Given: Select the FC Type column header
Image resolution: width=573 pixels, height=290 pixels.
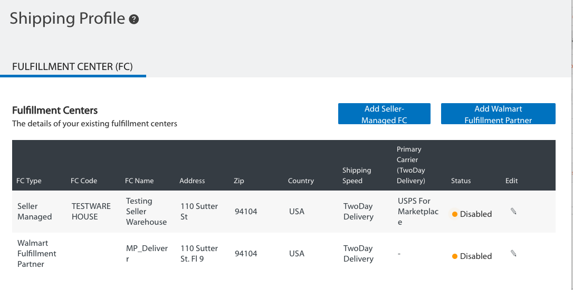Looking at the screenshot, I should click(29, 181).
